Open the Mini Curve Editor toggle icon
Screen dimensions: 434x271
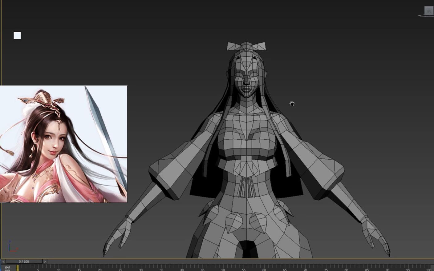[x=7, y=268]
